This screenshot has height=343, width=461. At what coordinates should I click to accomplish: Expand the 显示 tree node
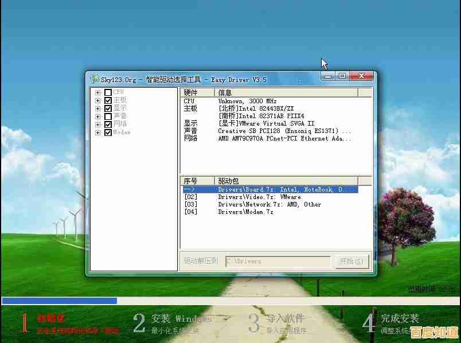(x=98, y=108)
